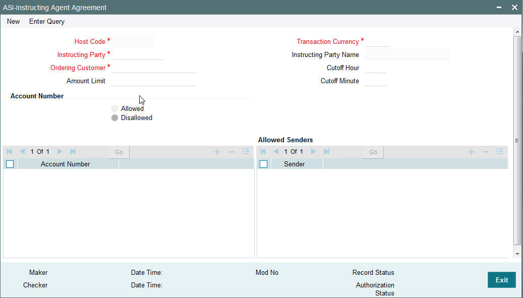
Task: Click the vertical scrollbar thumb
Action: (x=517, y=141)
